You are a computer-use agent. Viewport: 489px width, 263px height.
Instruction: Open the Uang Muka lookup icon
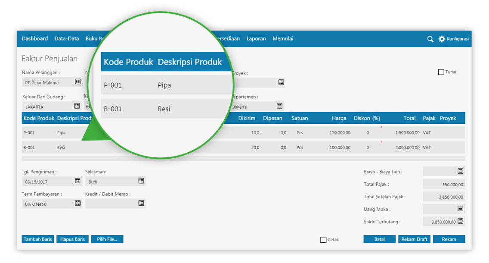click(x=460, y=209)
